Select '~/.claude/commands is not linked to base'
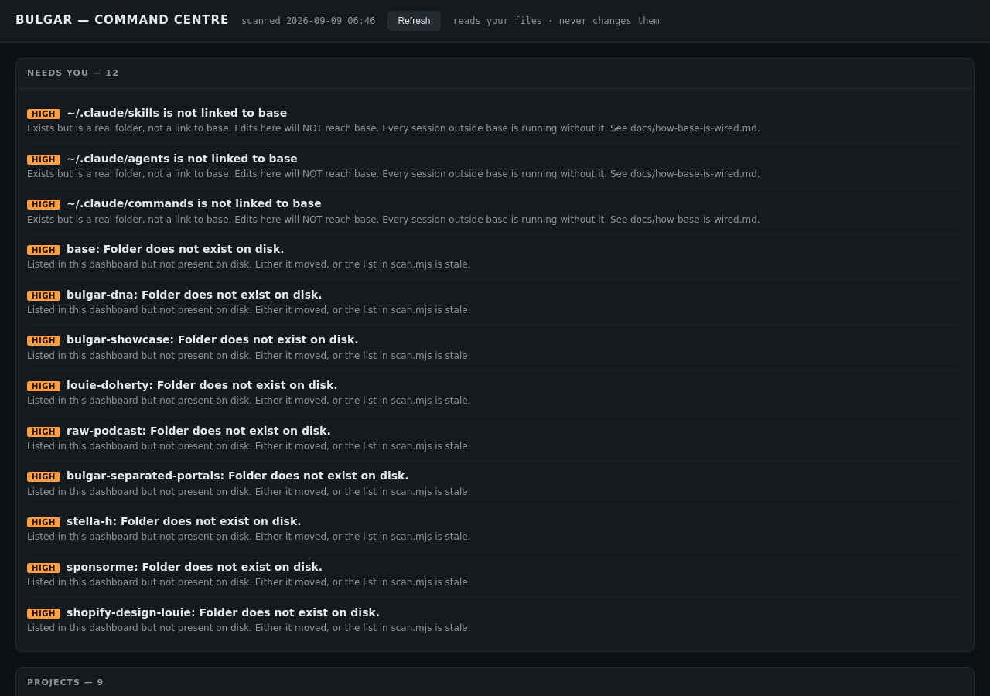990x696 pixels. point(194,203)
